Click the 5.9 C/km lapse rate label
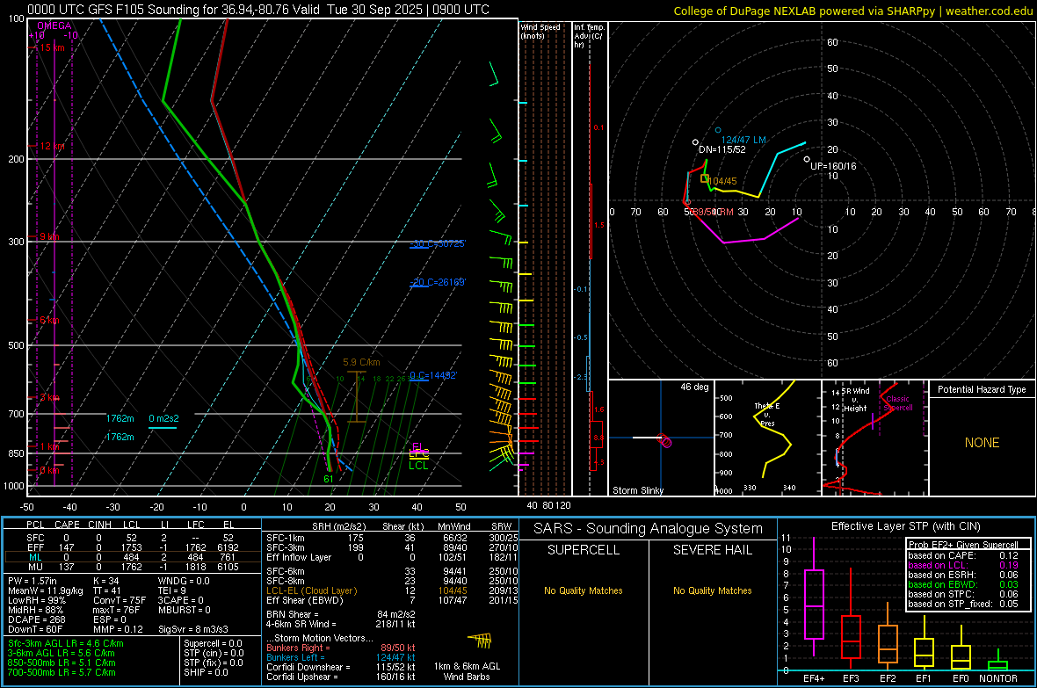Viewport: 1037px width, 688px height. coord(361,363)
